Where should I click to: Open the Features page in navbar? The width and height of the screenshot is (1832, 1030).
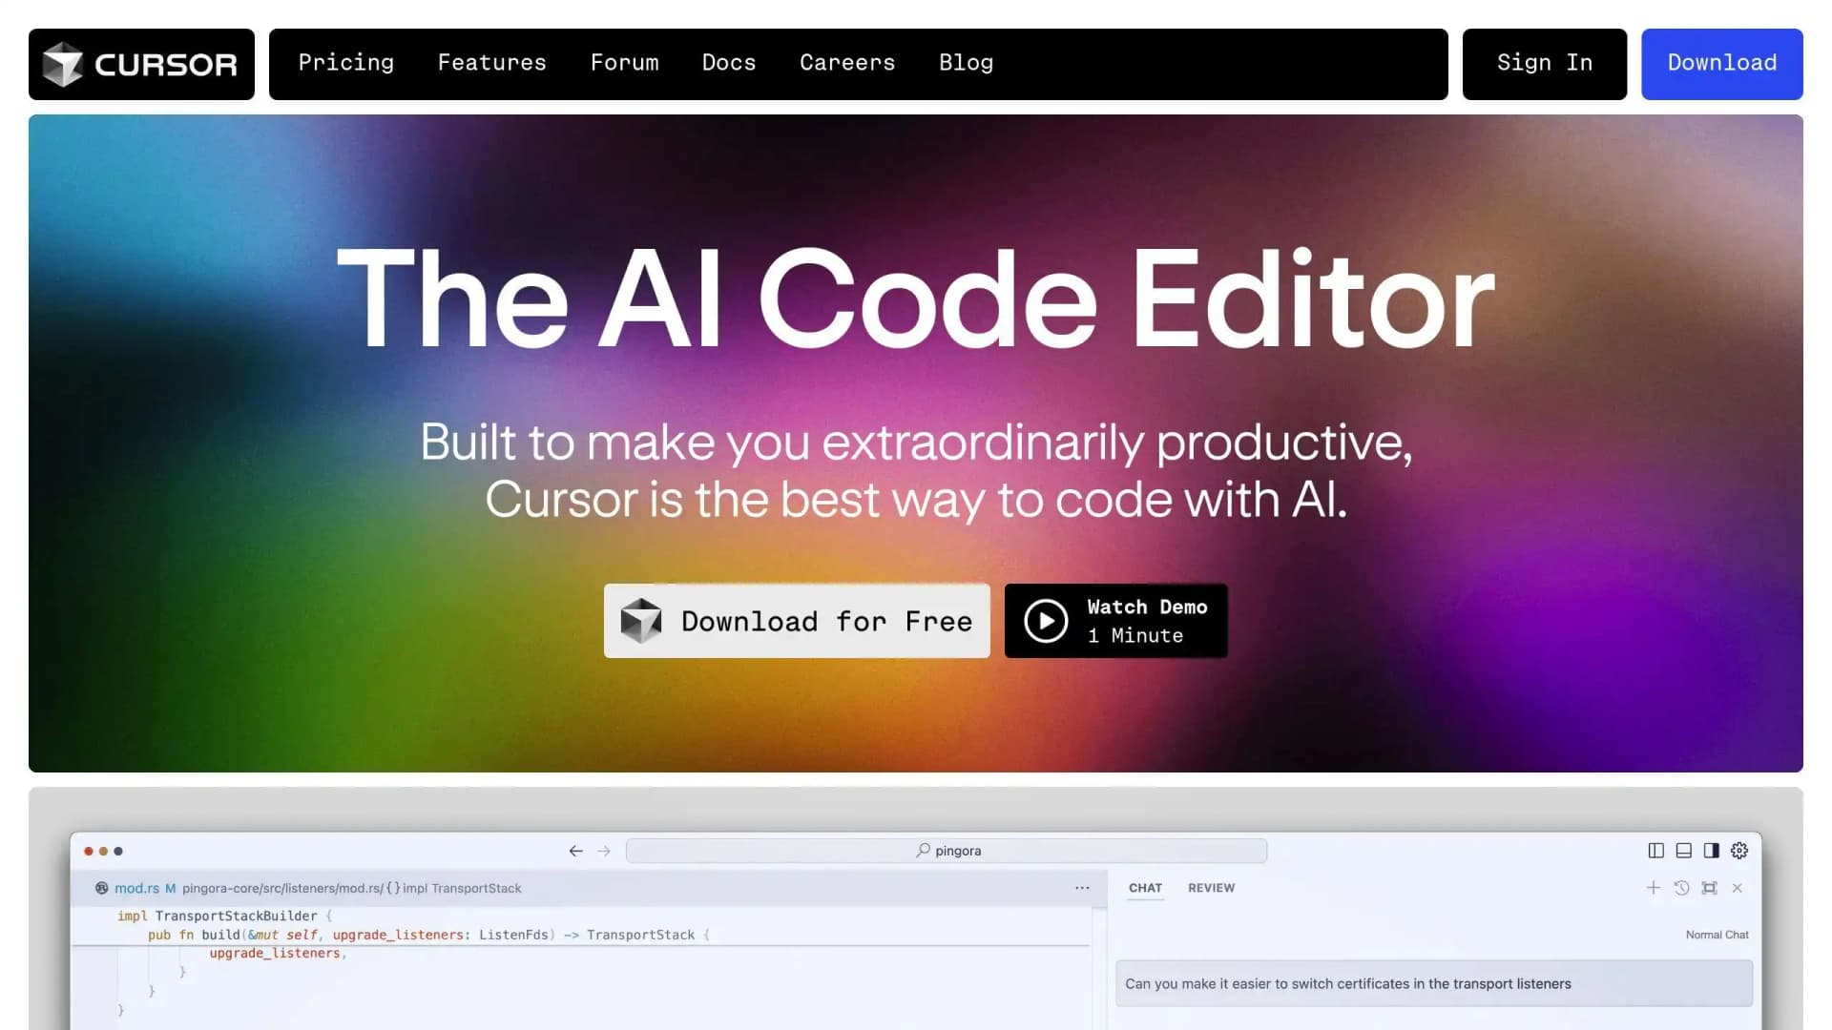[x=492, y=64]
